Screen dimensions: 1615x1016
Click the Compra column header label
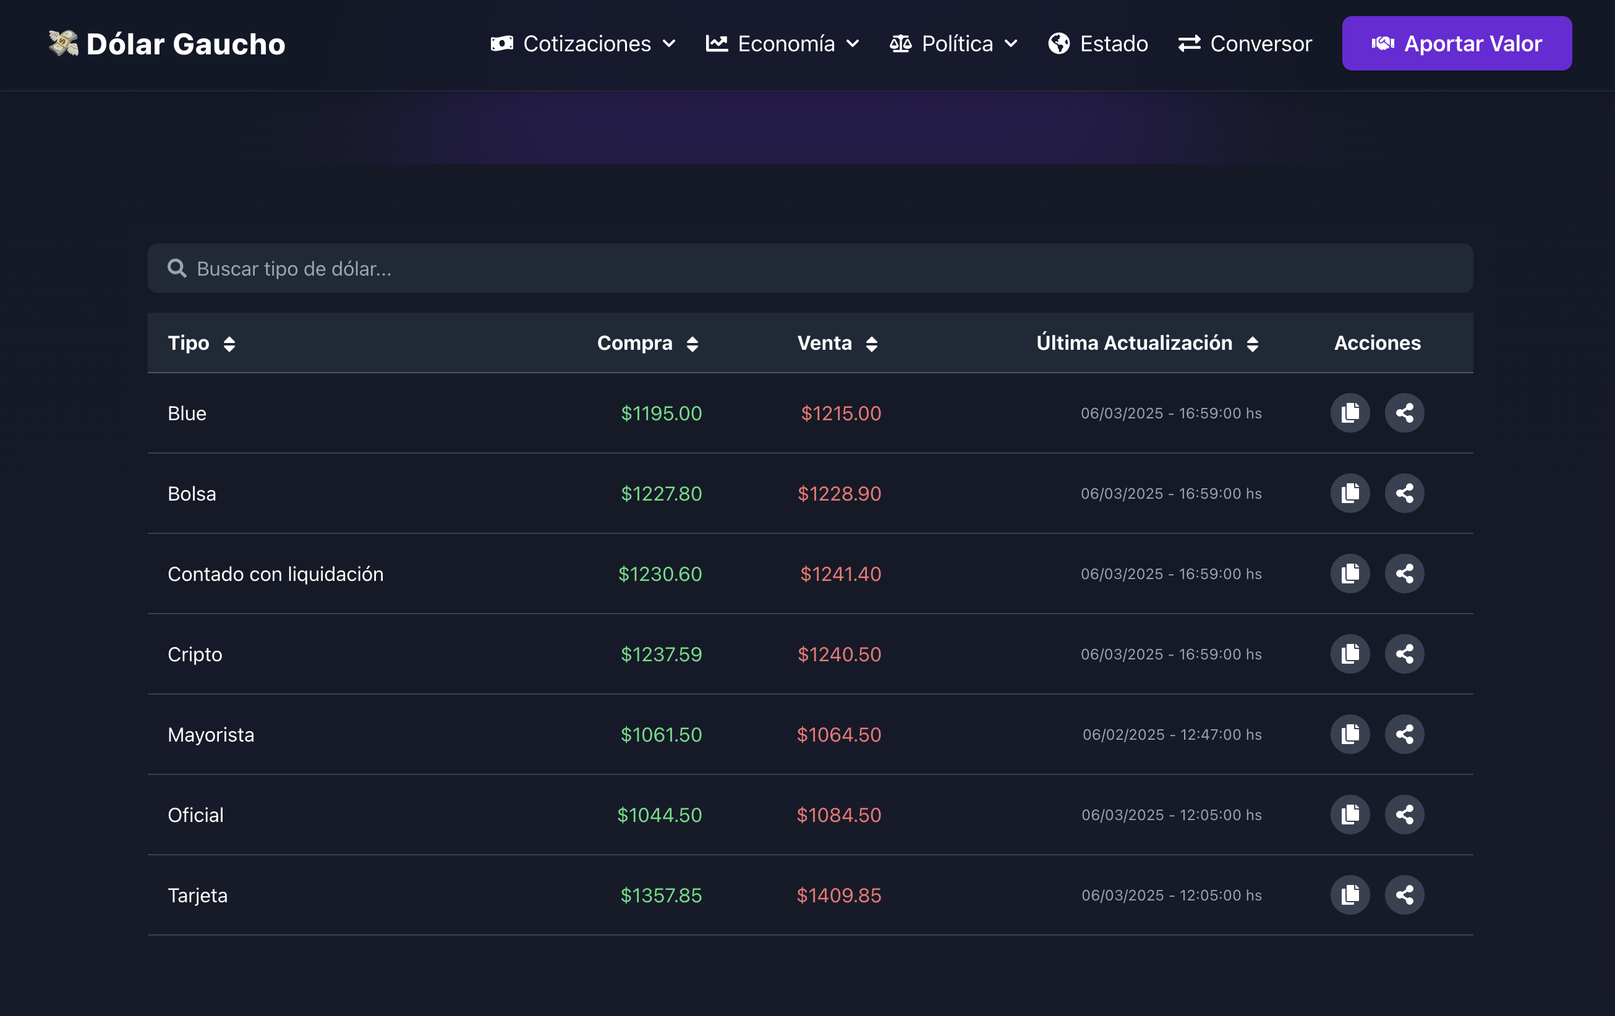point(634,343)
